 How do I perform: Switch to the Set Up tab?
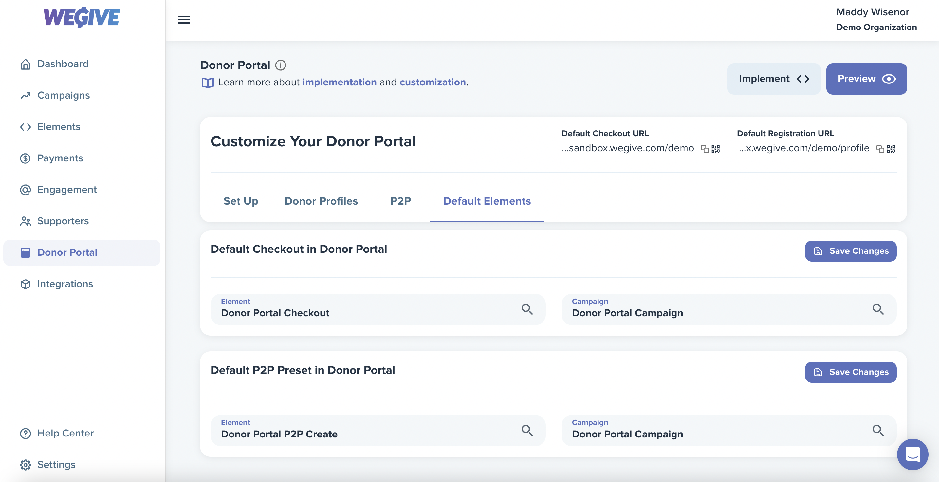[x=241, y=201]
